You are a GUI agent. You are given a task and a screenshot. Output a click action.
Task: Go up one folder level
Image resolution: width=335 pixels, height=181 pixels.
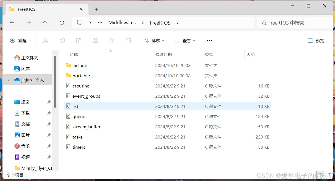tap(45, 23)
